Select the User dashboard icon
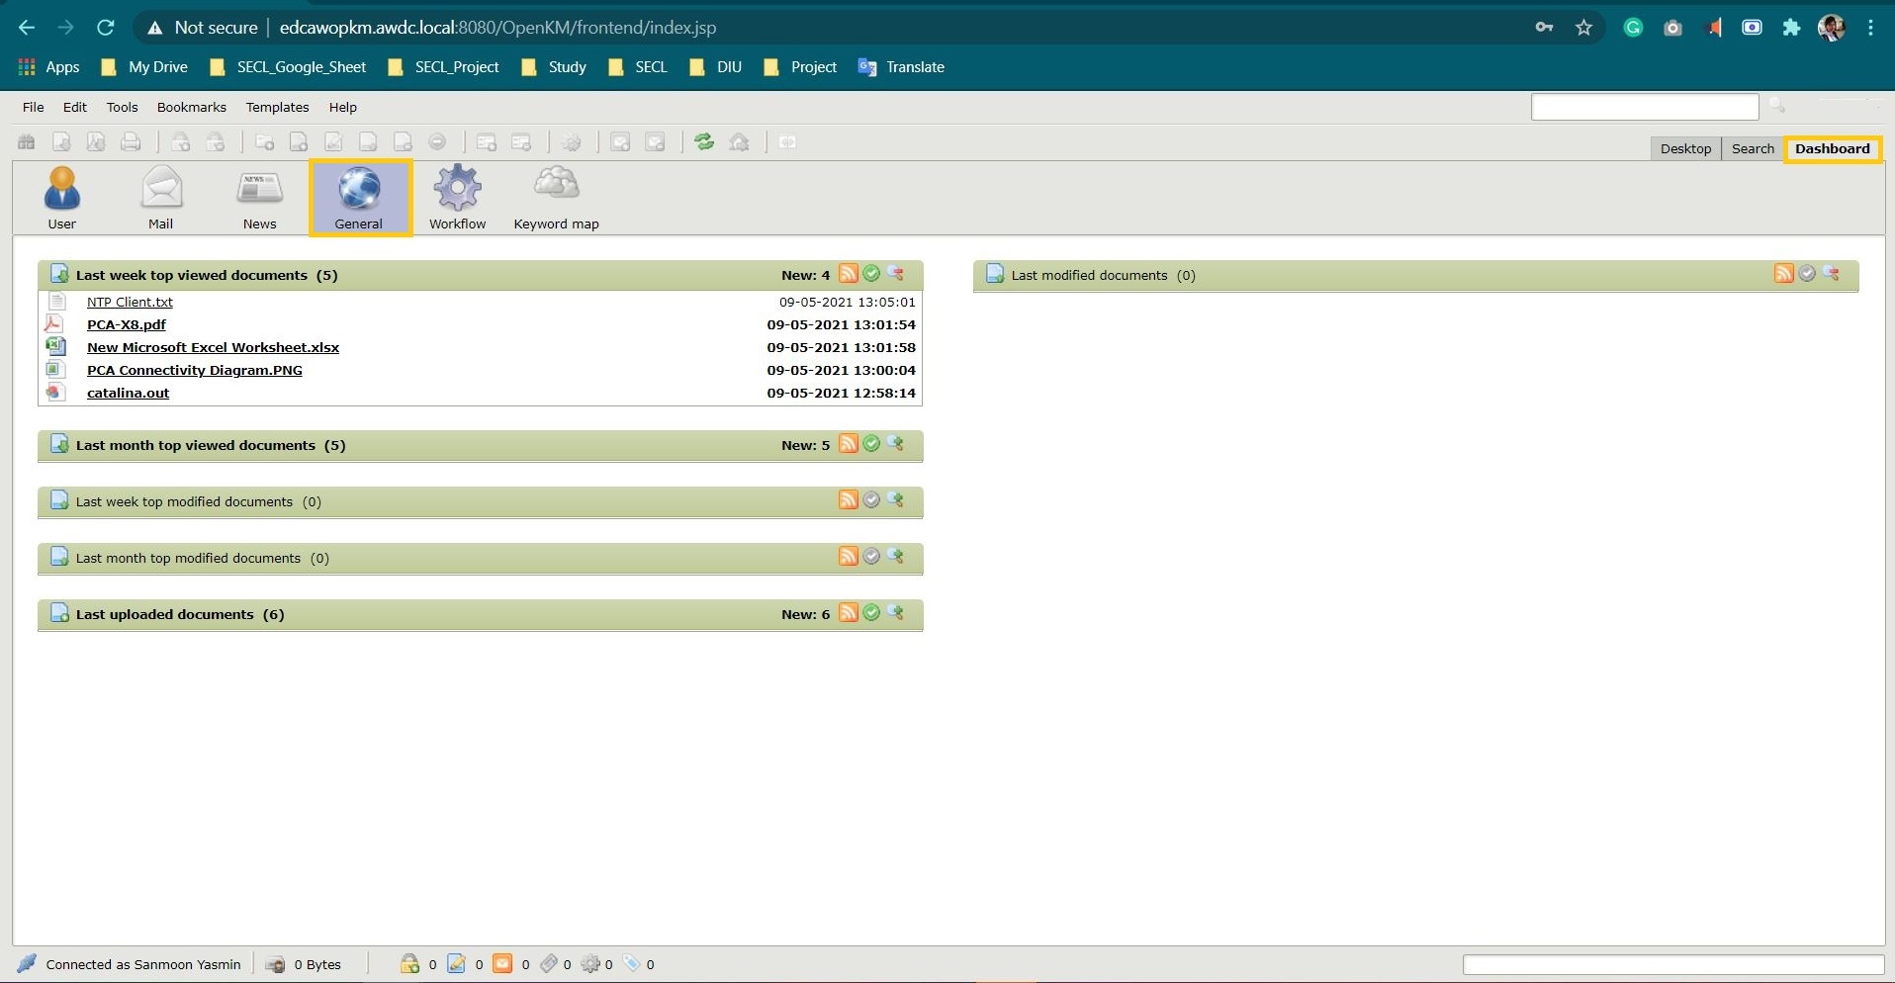The image size is (1895, 983). click(x=61, y=197)
